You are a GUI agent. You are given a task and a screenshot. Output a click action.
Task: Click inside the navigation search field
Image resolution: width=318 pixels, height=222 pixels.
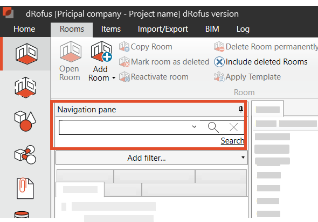coord(124,127)
